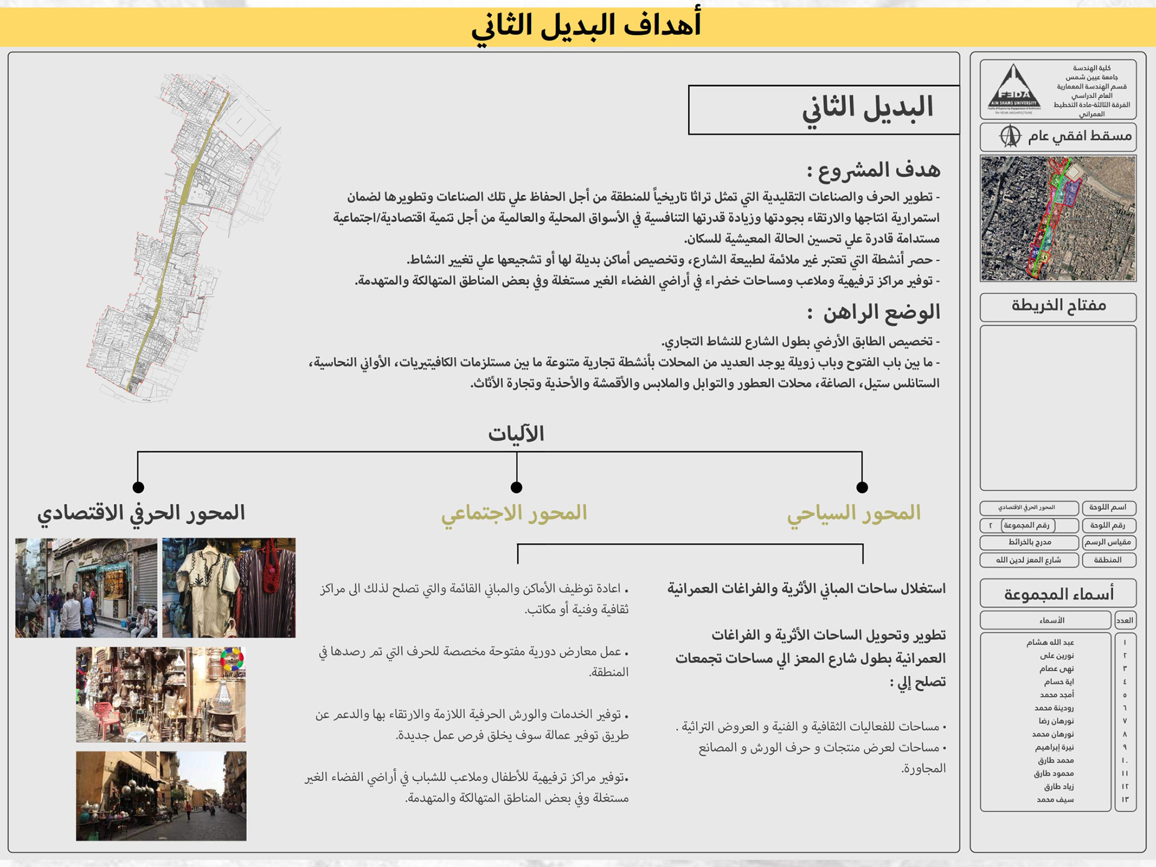Click the أسماء المجموعة header box
The height and width of the screenshot is (867, 1156).
click(1058, 594)
